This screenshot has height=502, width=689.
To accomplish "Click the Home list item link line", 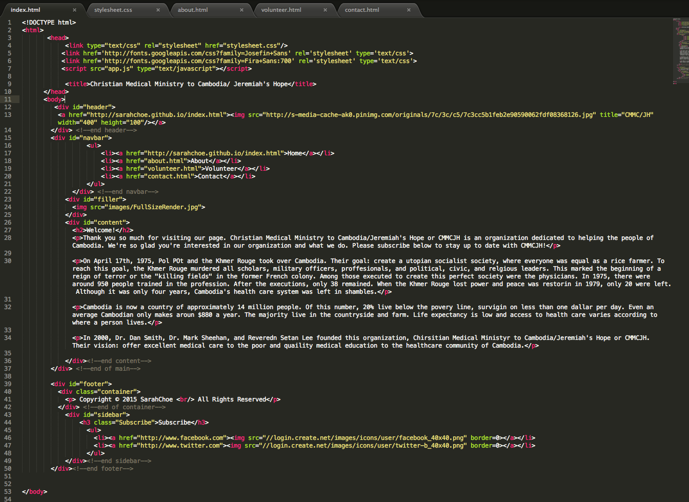I will pos(217,153).
